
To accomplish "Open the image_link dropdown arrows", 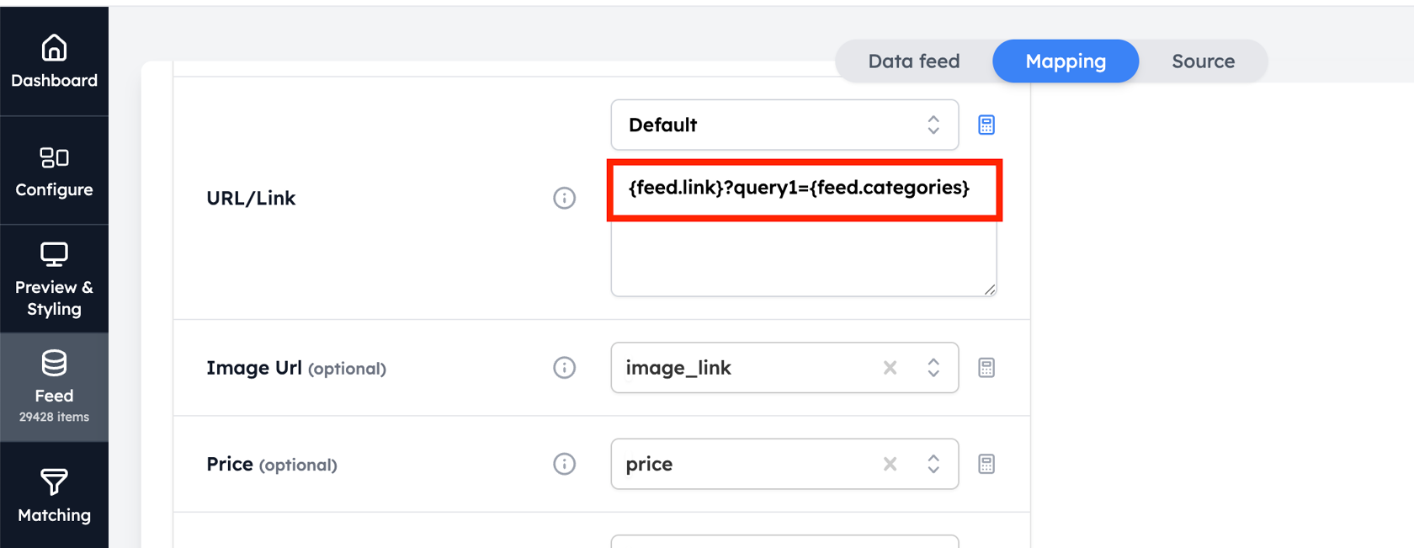I will point(933,368).
